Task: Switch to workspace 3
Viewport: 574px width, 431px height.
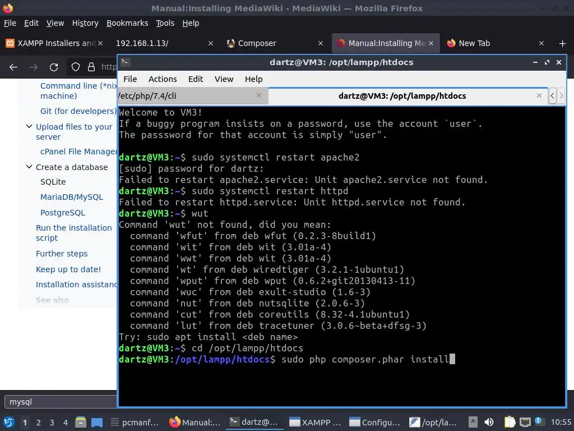Action: click(52, 423)
